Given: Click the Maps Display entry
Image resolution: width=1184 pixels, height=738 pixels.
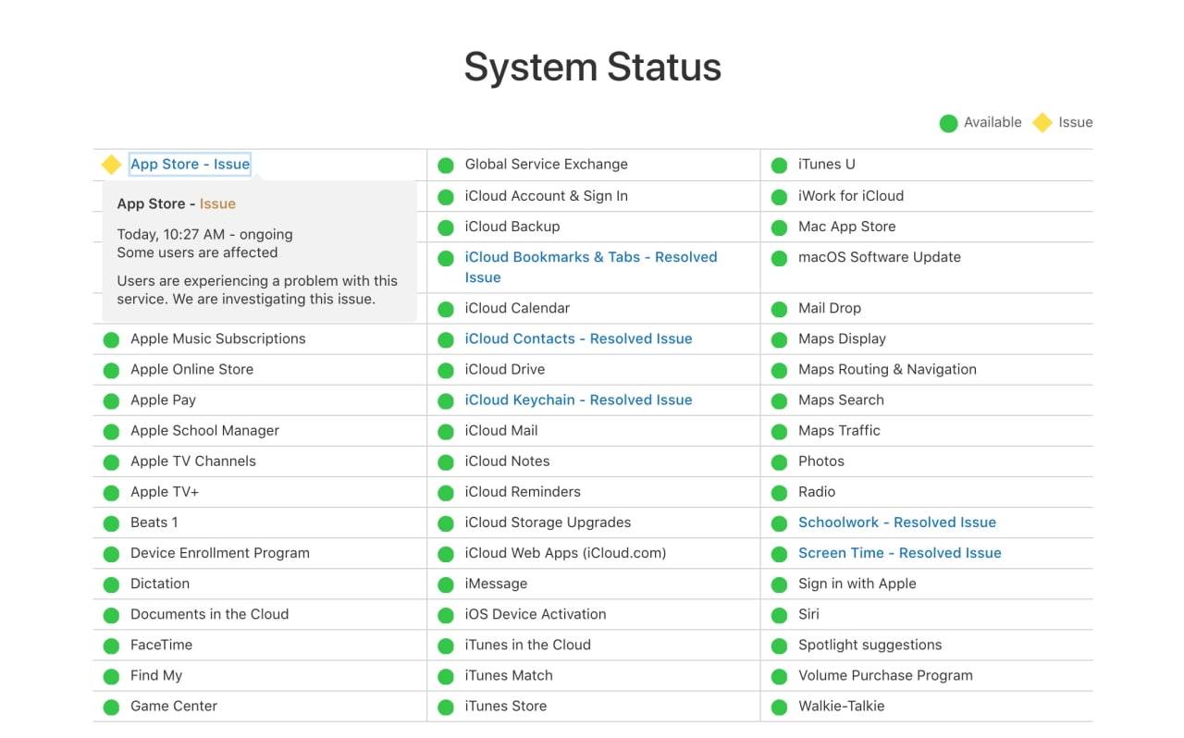Looking at the screenshot, I should click(x=842, y=339).
